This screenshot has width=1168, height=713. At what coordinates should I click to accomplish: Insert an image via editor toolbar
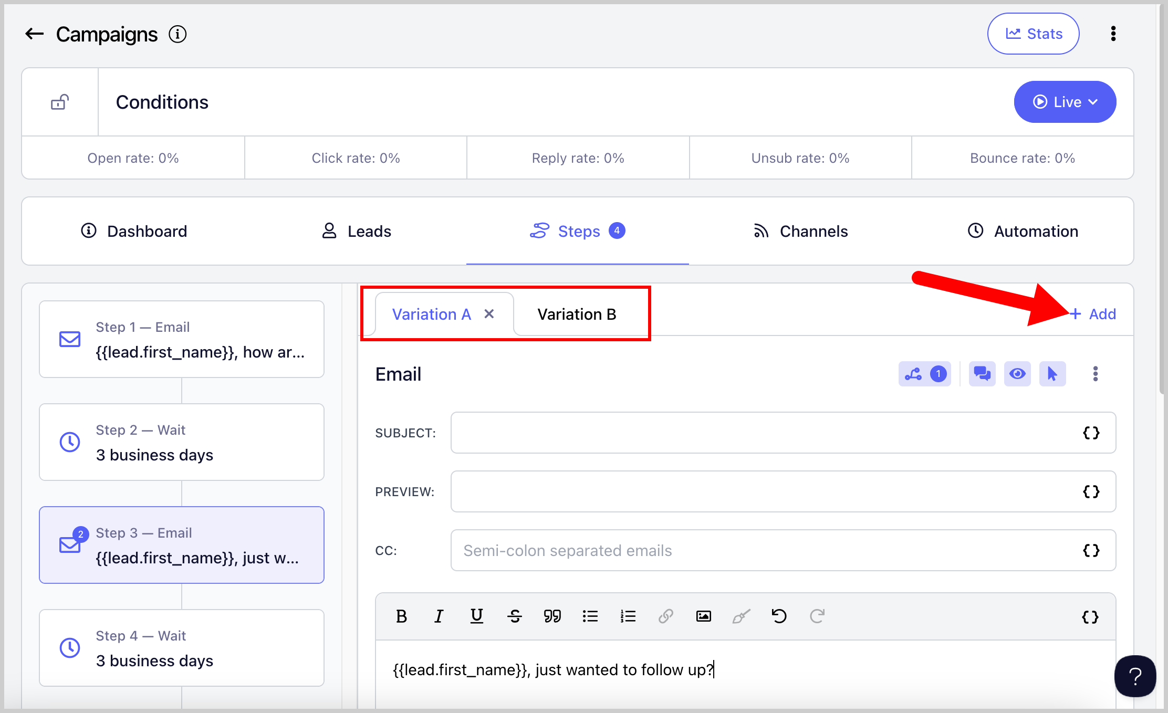[x=703, y=616]
